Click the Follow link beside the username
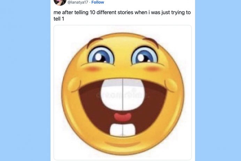Screen dimensions: 241x161 (x=98, y=2)
